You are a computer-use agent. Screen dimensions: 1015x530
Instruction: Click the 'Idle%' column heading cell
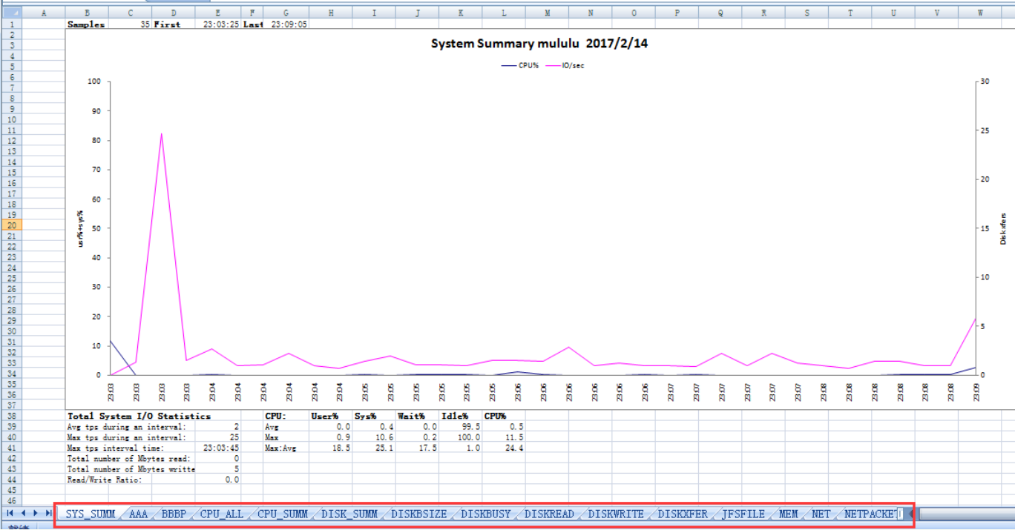click(460, 416)
